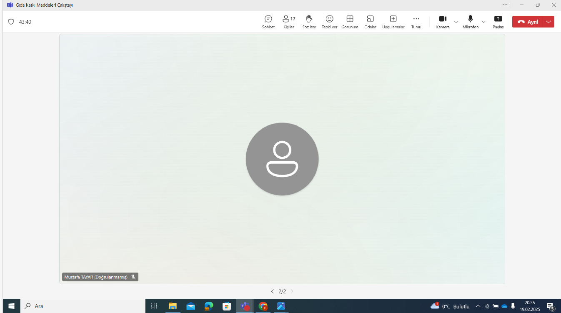Click the muted mic icon beside Mustafa TAYAR

[x=133, y=277]
